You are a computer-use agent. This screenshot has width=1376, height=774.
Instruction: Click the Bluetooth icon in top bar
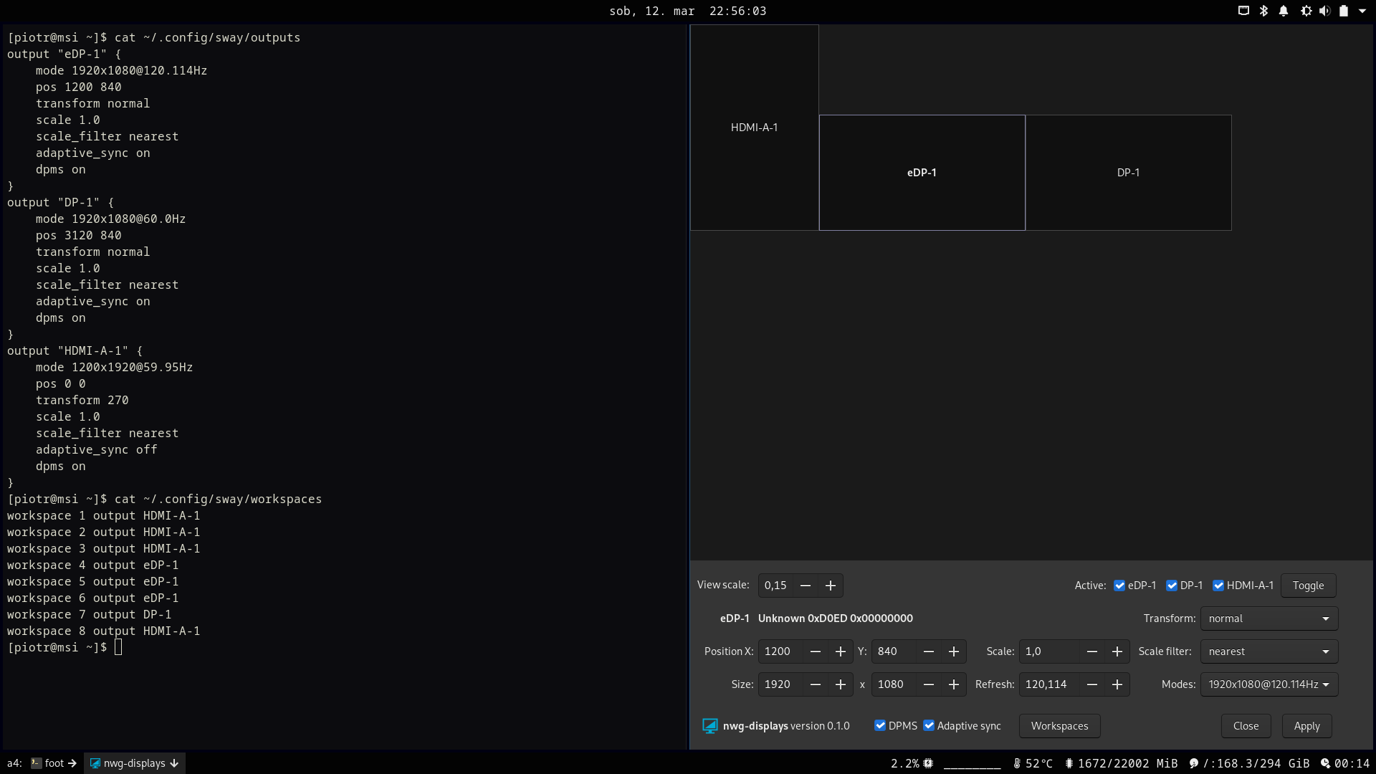[x=1264, y=11]
